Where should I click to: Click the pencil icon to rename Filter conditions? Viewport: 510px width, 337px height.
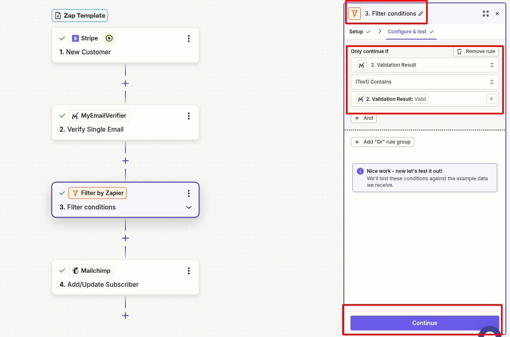tap(421, 14)
